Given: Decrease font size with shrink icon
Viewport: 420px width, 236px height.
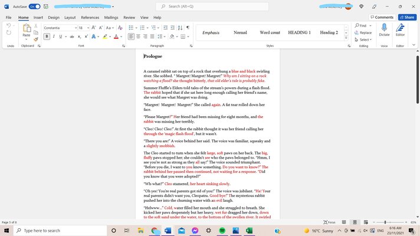Looking at the screenshot, I should tap(101, 28).
